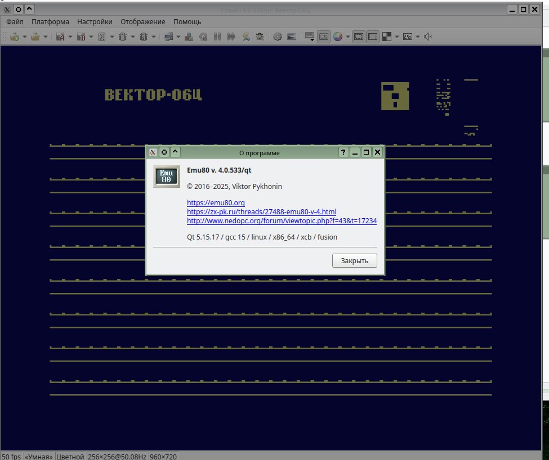This screenshot has height=460, width=549.
Task: Open settings via the gear icon
Action: (278, 37)
